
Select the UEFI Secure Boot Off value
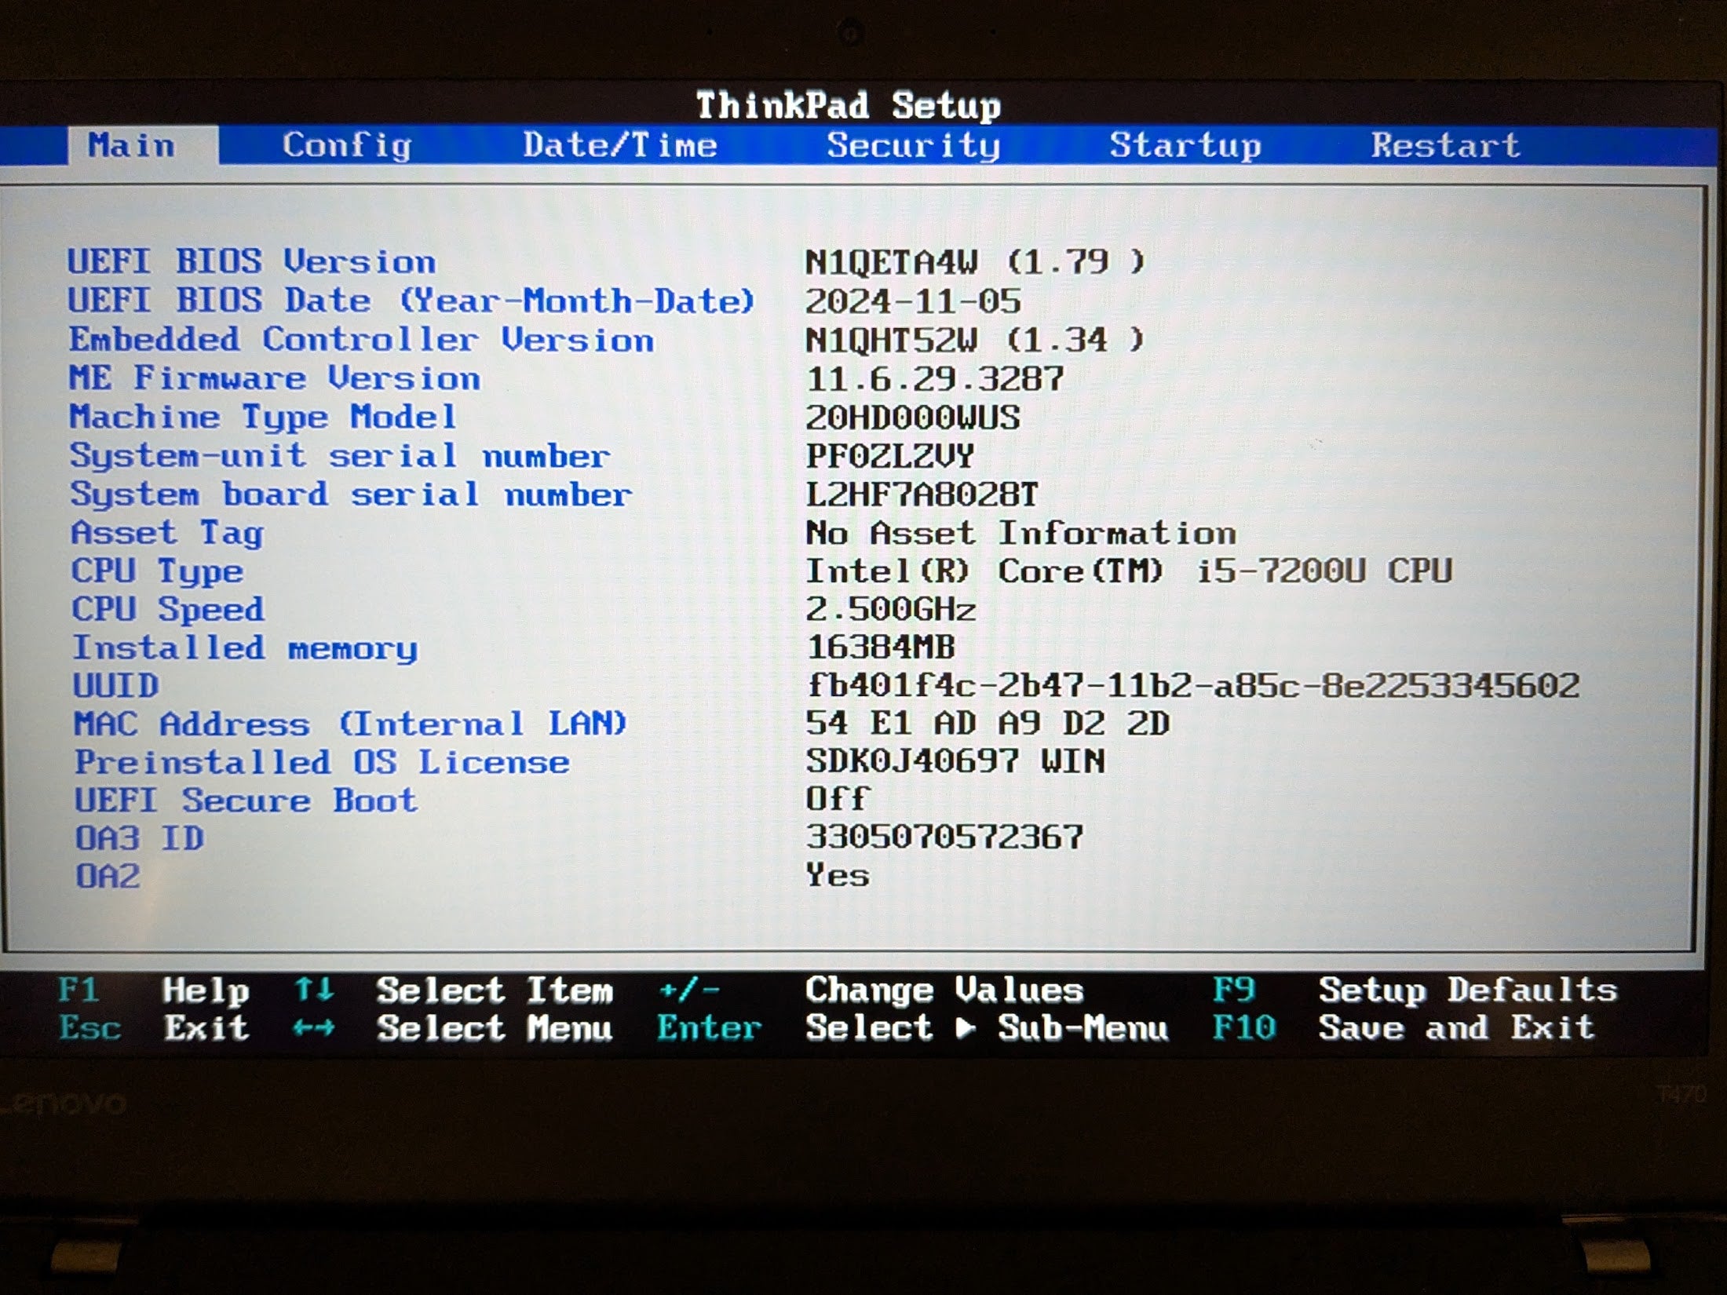pyautogui.click(x=837, y=799)
